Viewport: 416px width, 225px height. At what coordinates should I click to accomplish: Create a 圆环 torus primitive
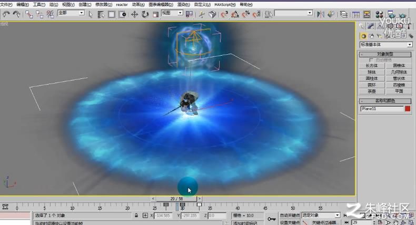pos(371,85)
